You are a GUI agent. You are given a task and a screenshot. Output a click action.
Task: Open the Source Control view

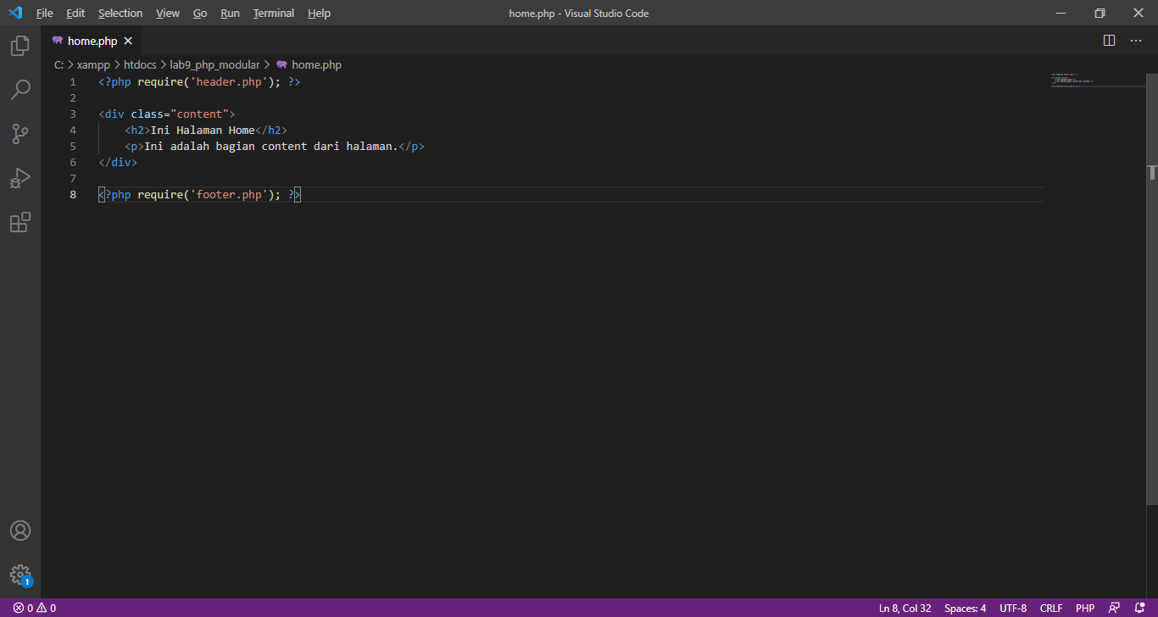click(x=19, y=134)
